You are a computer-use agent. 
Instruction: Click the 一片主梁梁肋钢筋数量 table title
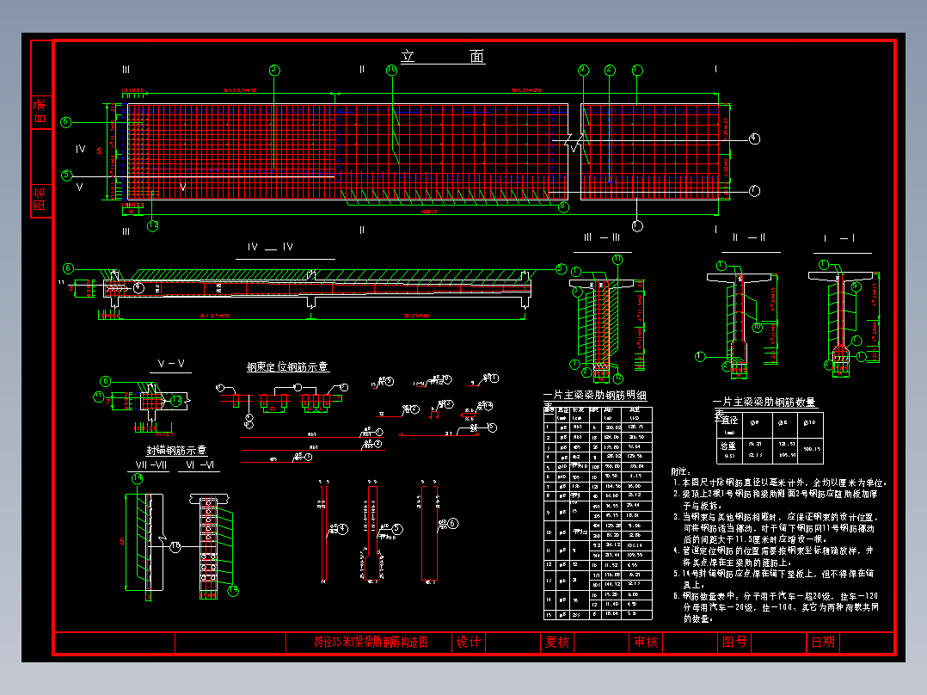pyautogui.click(x=764, y=403)
